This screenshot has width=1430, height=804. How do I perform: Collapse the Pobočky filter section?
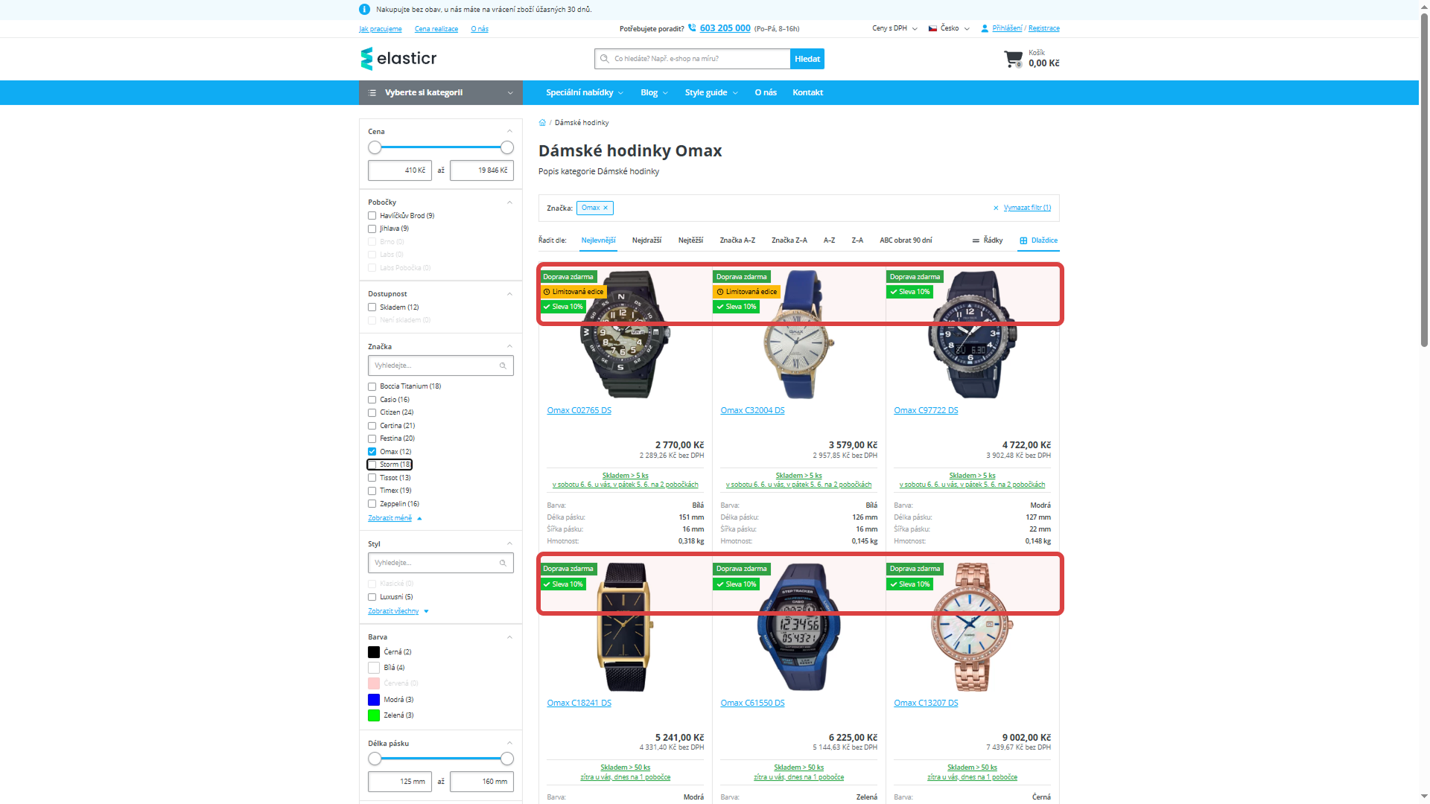coord(509,202)
